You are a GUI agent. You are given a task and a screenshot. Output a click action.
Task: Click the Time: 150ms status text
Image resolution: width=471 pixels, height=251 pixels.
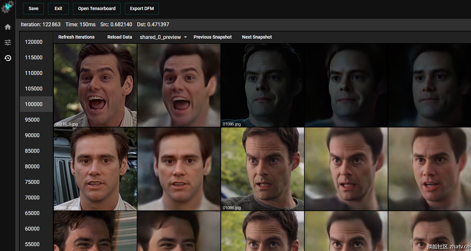pos(80,24)
